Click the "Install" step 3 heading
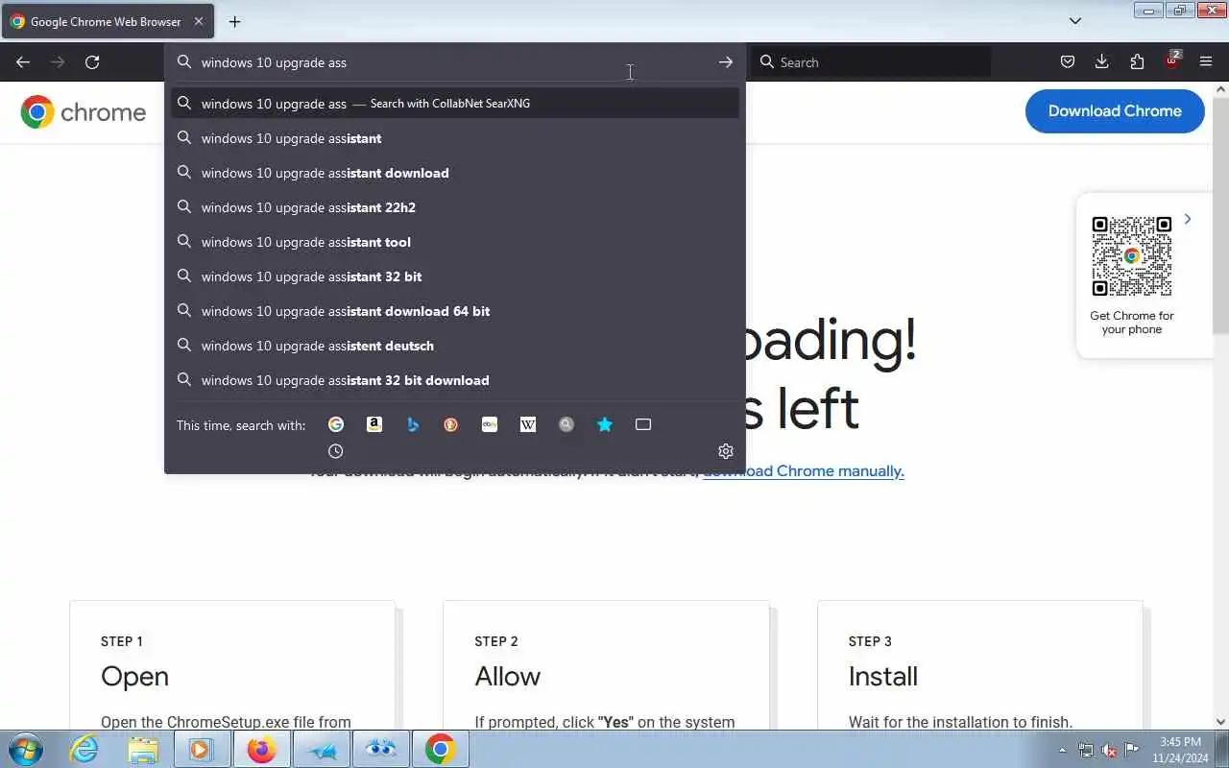This screenshot has width=1229, height=768. [883, 676]
